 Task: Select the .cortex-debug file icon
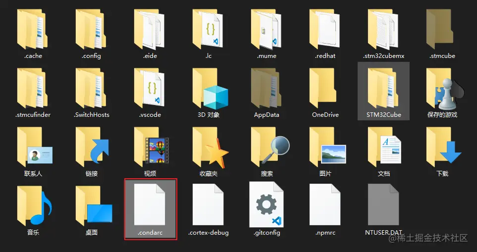click(x=208, y=204)
